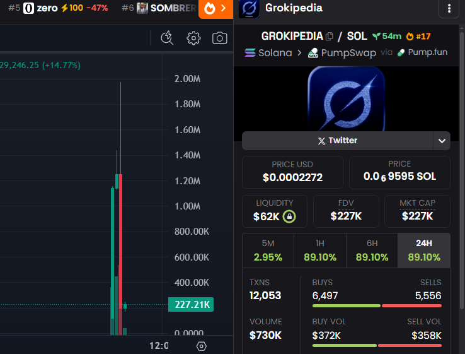This screenshot has height=354, width=465.
Task: Click the orange trending flame button
Action: 215,9
